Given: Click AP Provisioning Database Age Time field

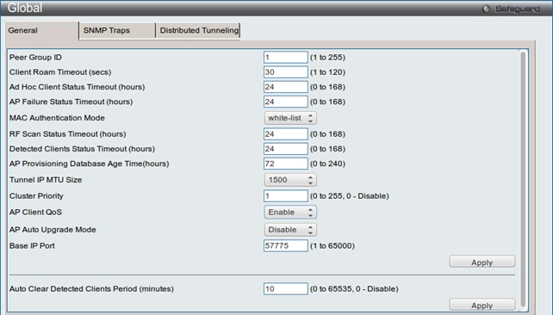Looking at the screenshot, I should [286, 164].
